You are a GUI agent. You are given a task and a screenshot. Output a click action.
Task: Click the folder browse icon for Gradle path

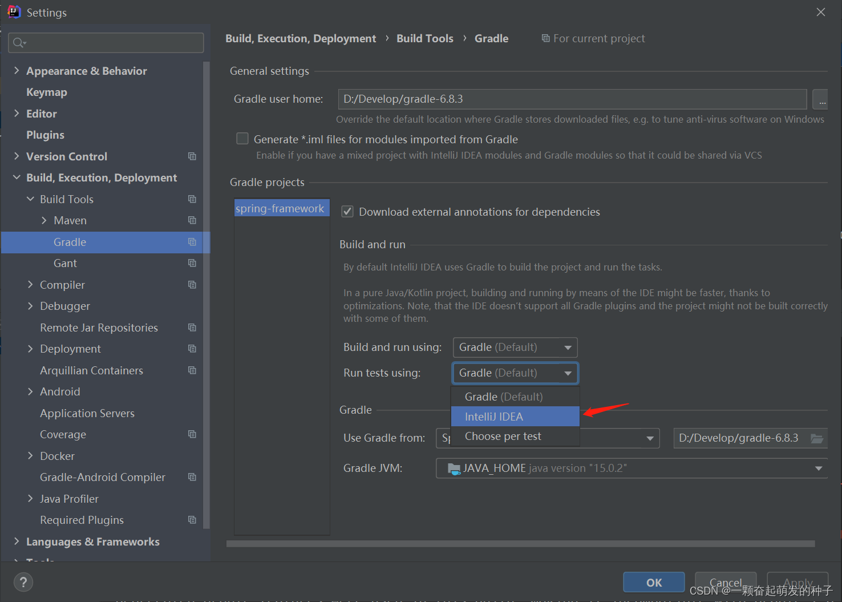click(817, 438)
